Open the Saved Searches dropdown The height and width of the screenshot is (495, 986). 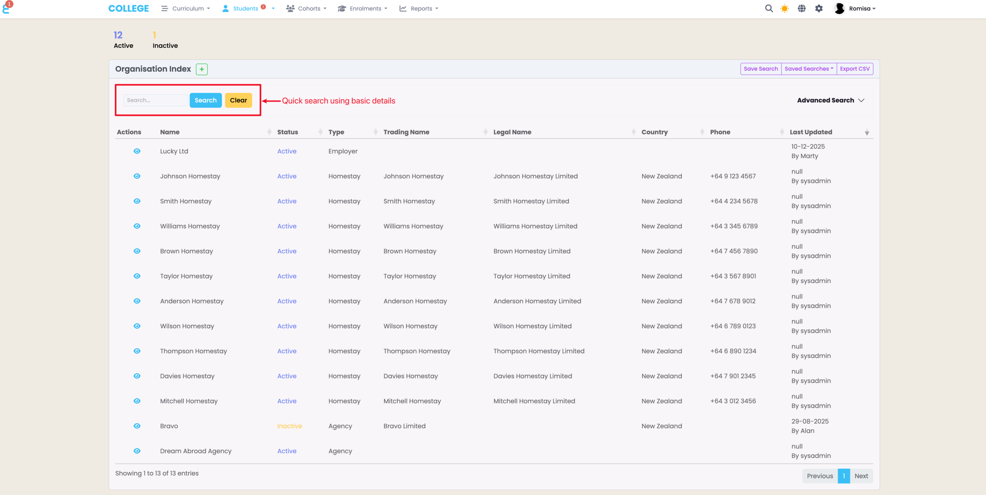coord(808,69)
